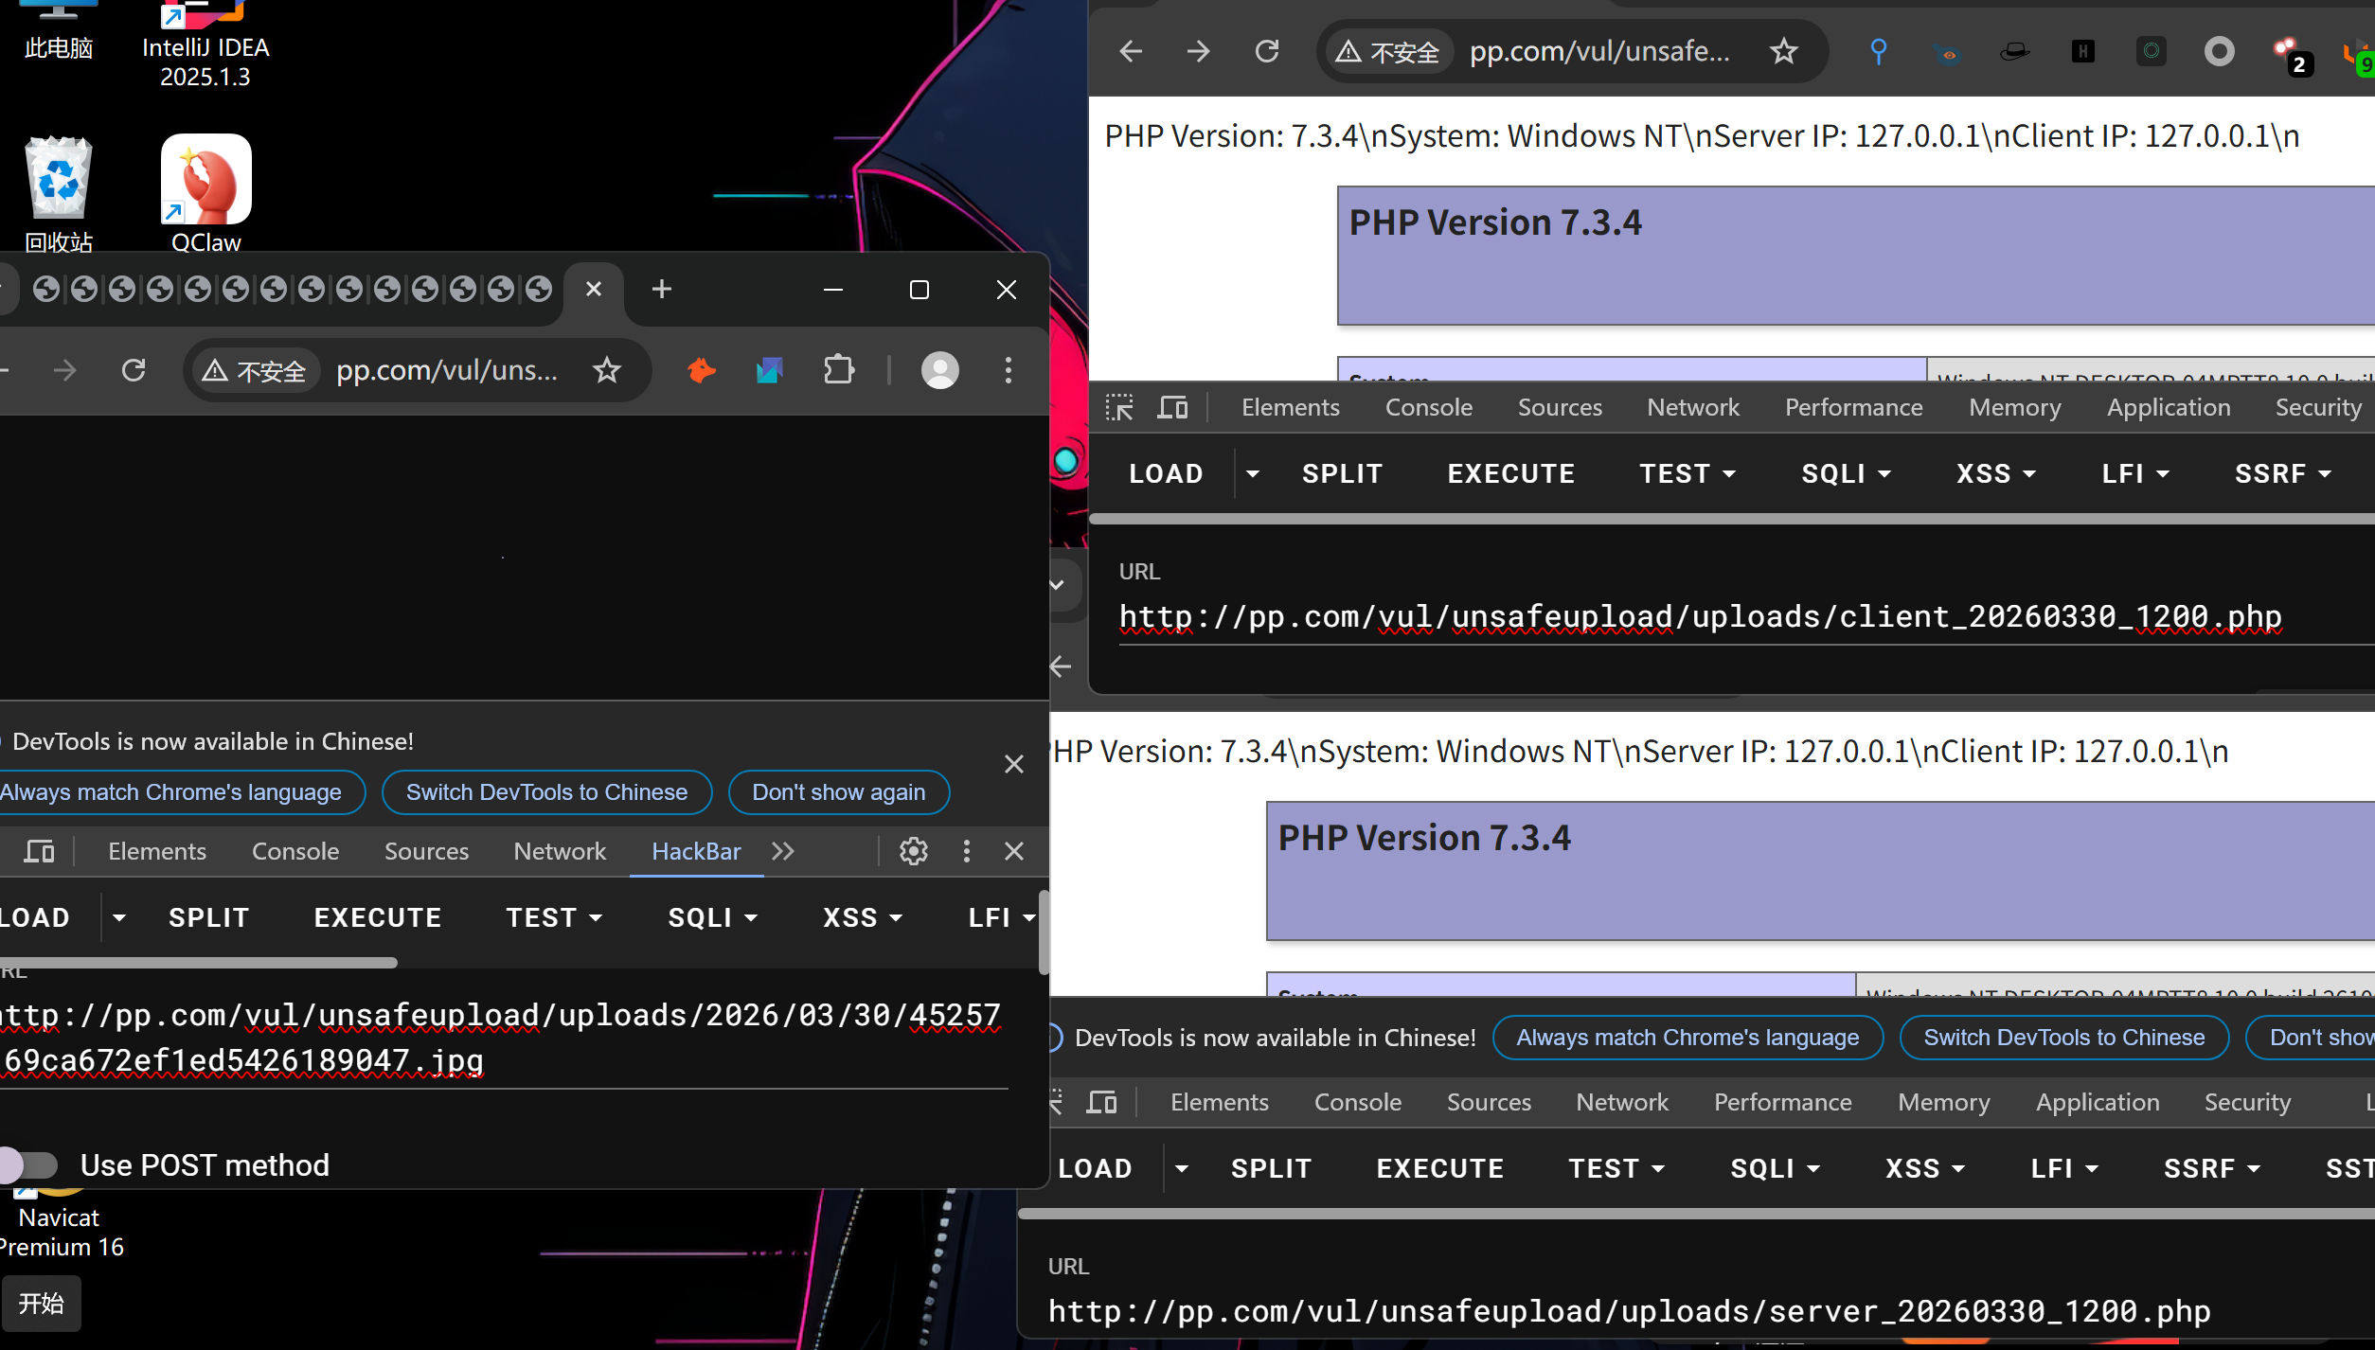Open the SSRF dropdown in top HackBar
Image resolution: width=2375 pixels, height=1350 pixels.
tap(2282, 473)
